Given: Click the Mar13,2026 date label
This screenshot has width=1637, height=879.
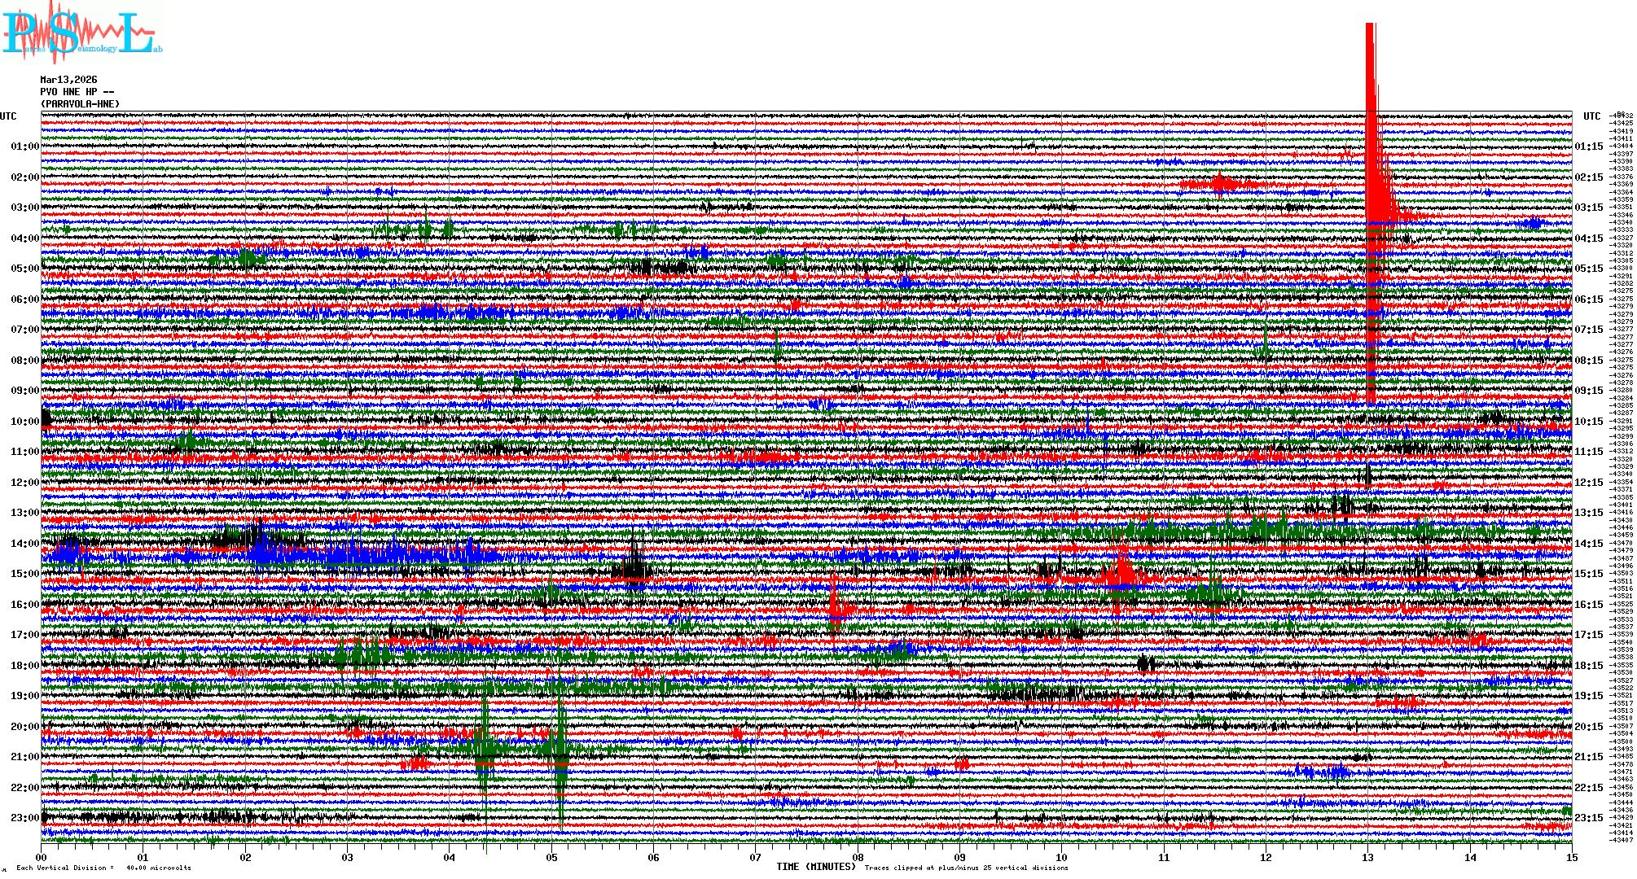Looking at the screenshot, I should click(x=68, y=80).
